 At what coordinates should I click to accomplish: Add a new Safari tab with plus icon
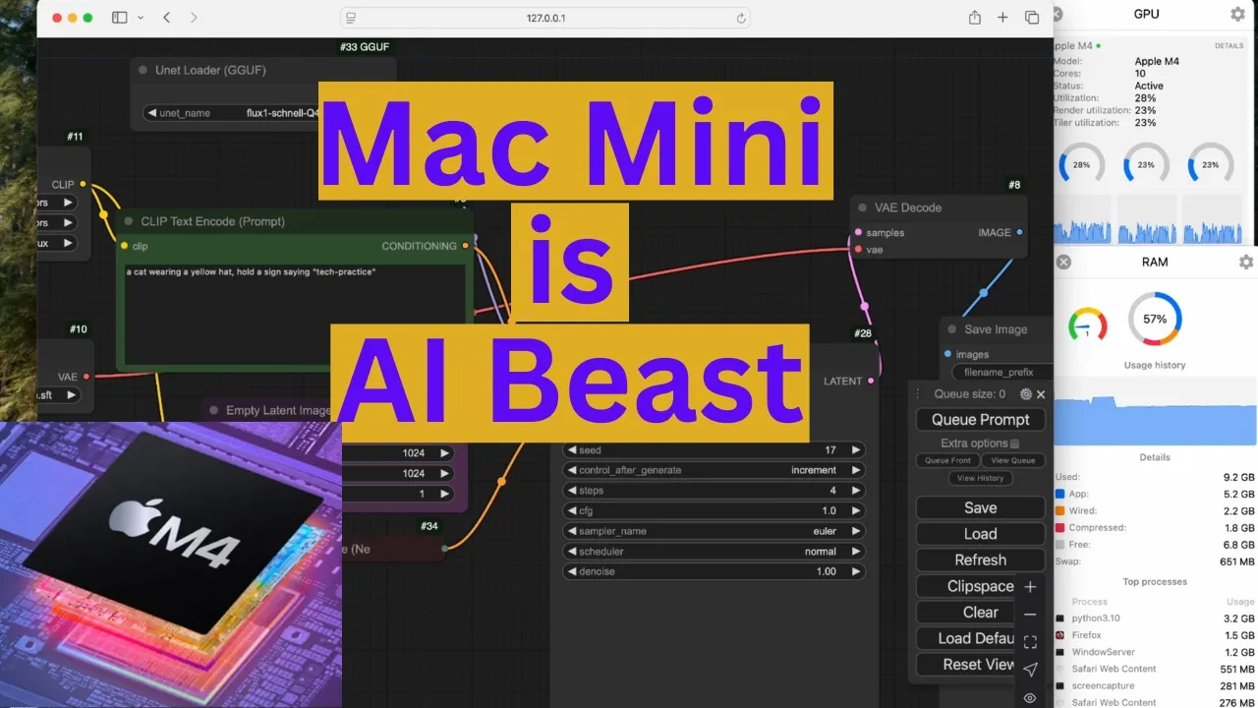(x=1002, y=18)
